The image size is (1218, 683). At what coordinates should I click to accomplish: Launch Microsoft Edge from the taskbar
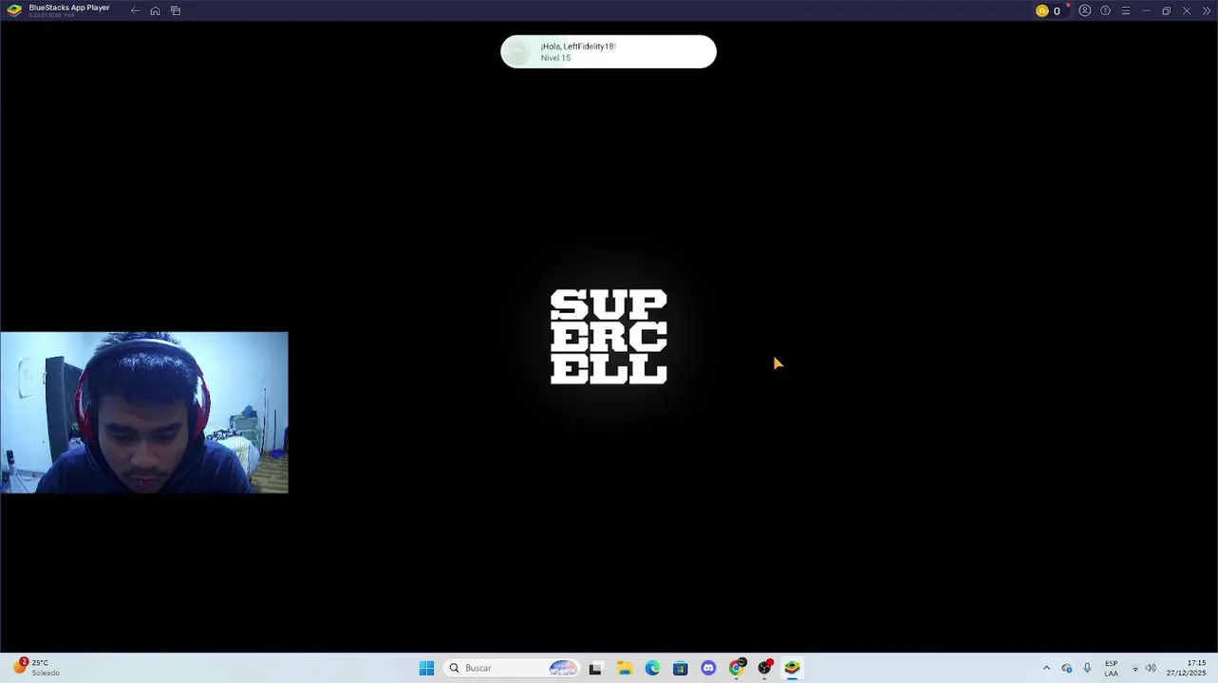pos(652,668)
